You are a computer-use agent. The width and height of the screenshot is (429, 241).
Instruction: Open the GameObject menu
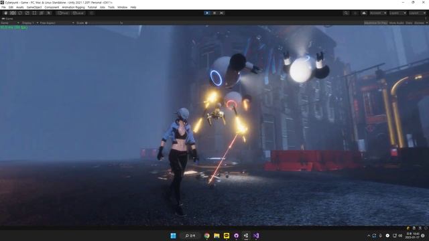(34, 7)
